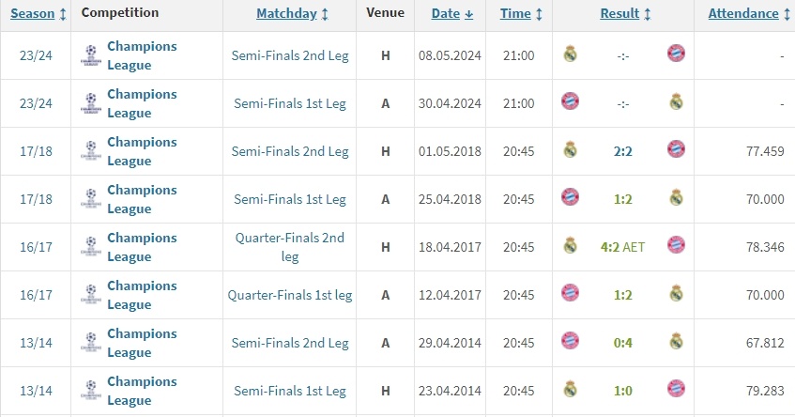Viewport: 795px width, 417px height.
Task: Click Champions League logo in 01.05.2018 row
Action: [x=90, y=150]
